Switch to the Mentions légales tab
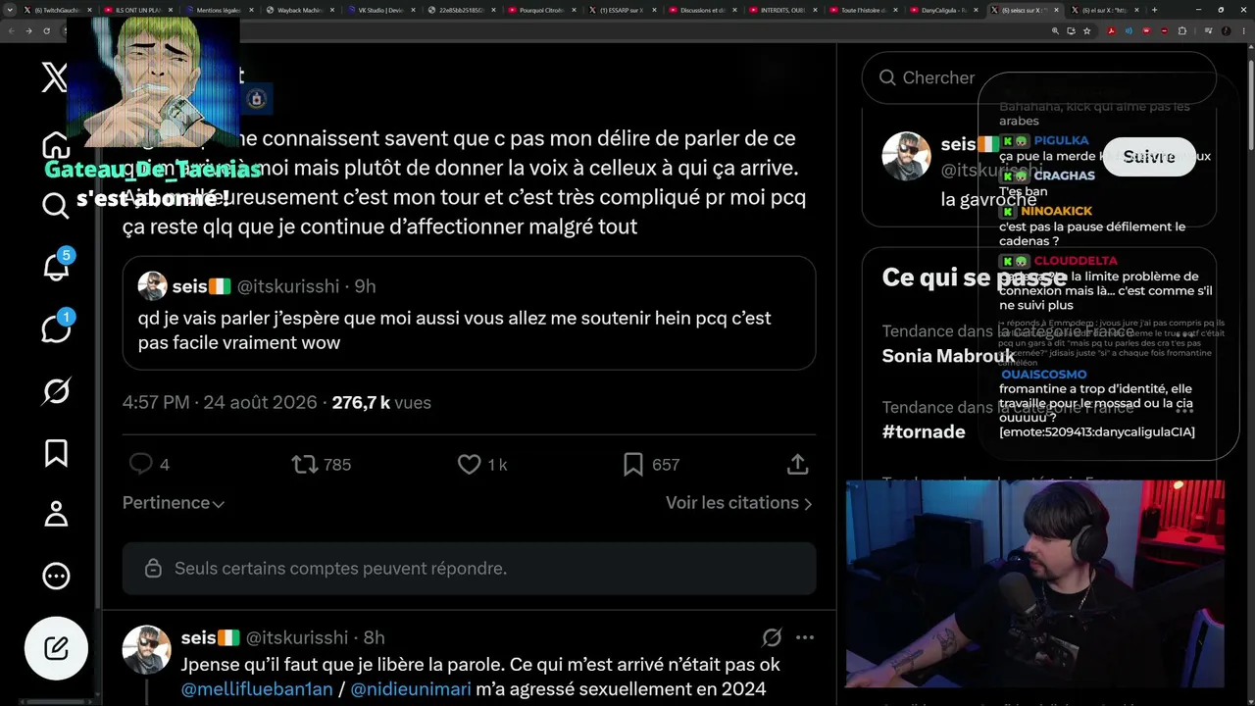This screenshot has height=706, width=1255. tap(219, 10)
